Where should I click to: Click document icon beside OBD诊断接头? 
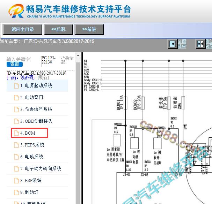click(x=16, y=121)
